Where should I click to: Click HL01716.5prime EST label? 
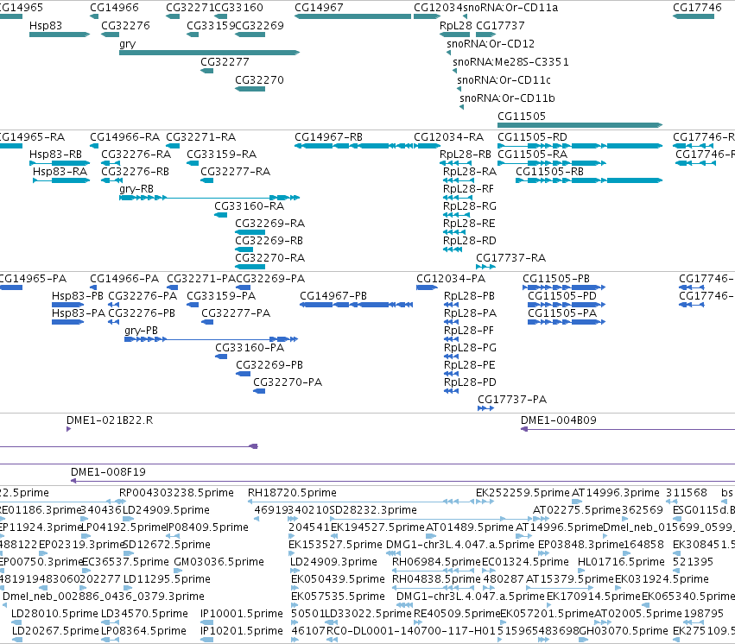[621, 562]
